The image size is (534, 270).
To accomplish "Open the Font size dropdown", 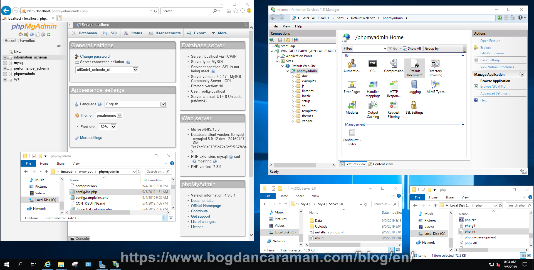I will pyautogui.click(x=108, y=127).
